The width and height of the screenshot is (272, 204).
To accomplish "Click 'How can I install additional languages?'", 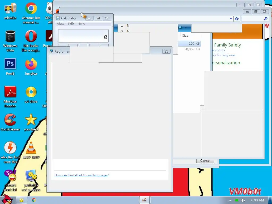I will [82, 175].
